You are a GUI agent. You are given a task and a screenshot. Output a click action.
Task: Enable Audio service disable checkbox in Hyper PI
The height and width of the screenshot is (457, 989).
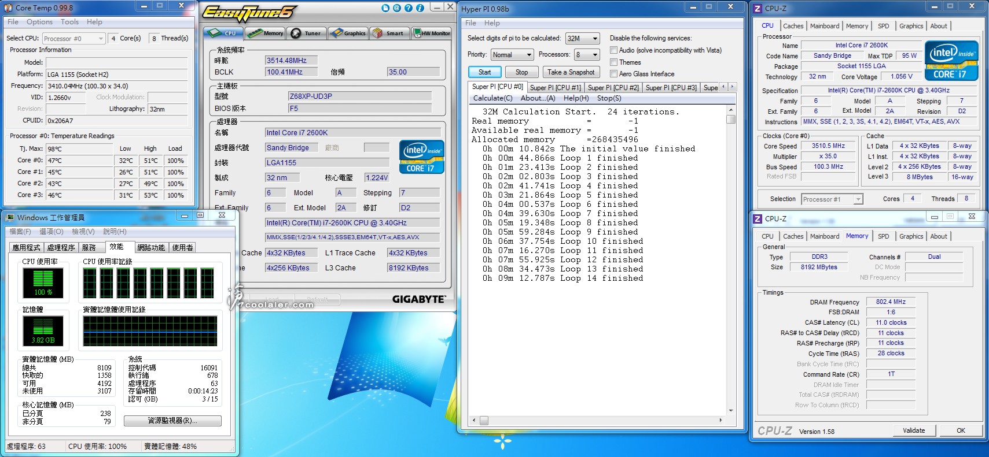tap(614, 50)
